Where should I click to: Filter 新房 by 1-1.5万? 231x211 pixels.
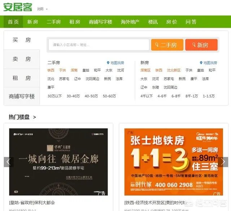coord(209,96)
